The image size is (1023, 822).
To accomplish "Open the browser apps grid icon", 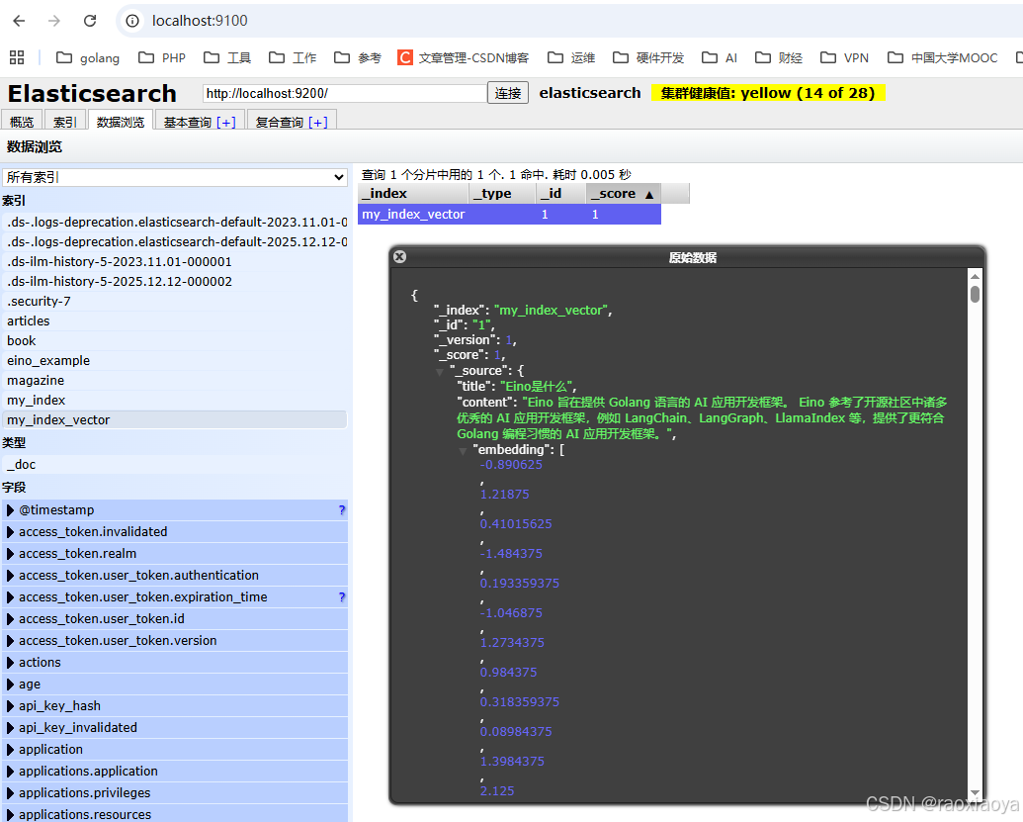I will 17,57.
